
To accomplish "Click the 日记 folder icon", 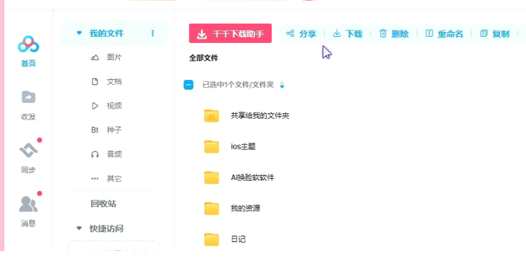I will coord(212,239).
